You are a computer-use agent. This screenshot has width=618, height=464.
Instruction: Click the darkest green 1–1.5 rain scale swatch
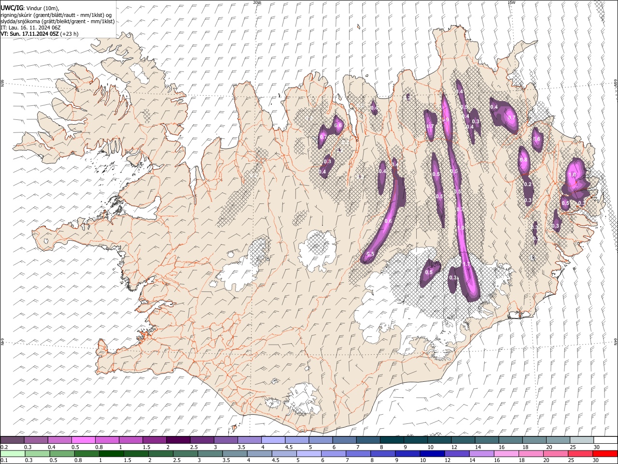pos(112,453)
